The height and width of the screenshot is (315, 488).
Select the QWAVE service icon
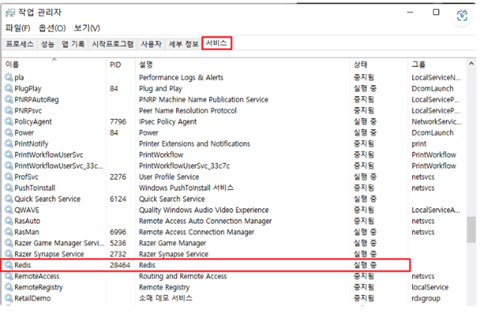(9, 210)
